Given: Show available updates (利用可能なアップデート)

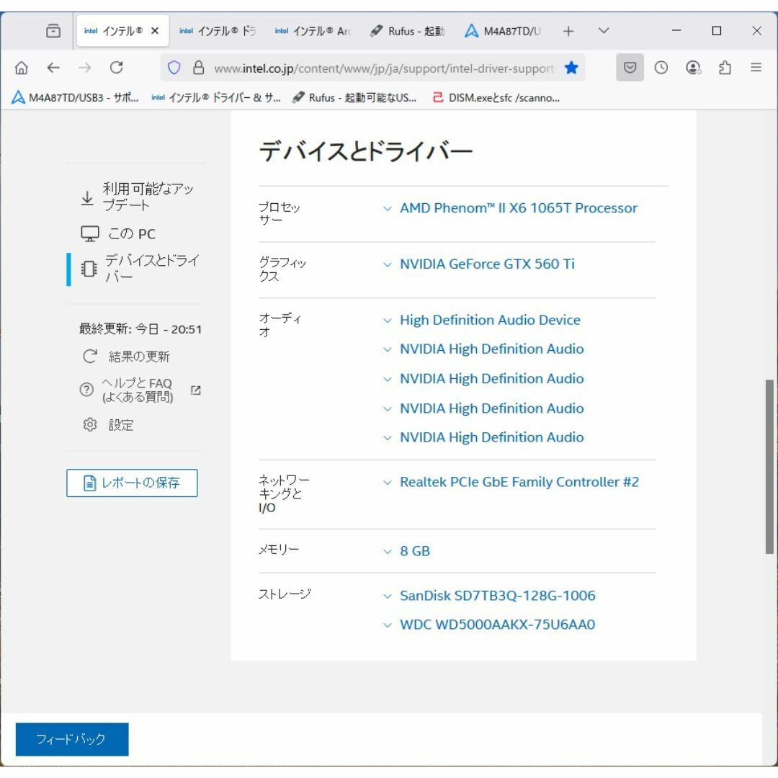Looking at the screenshot, I should pyautogui.click(x=136, y=197).
